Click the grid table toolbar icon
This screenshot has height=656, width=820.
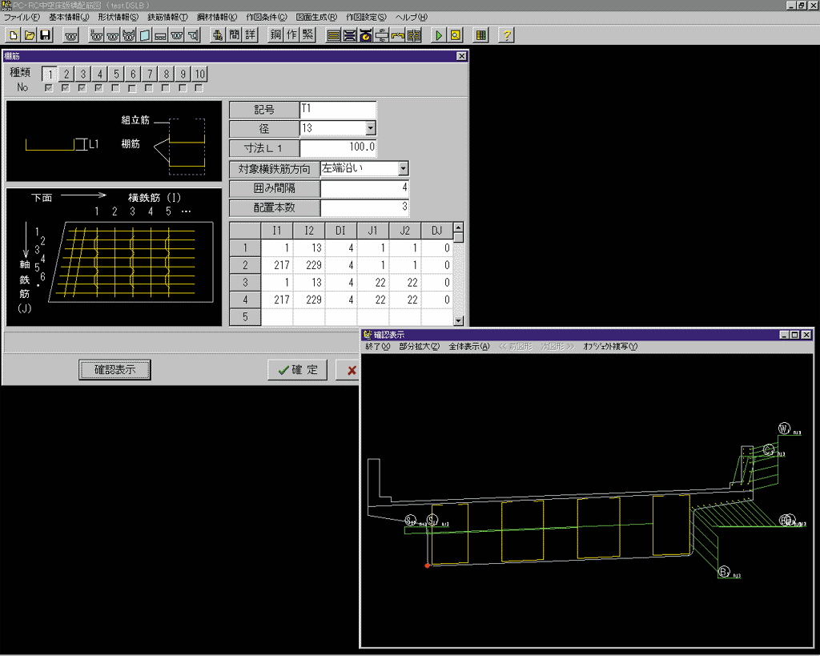(480, 35)
